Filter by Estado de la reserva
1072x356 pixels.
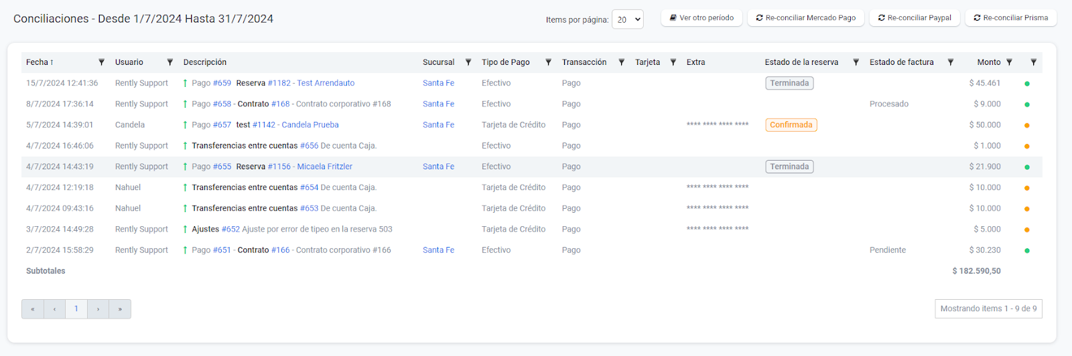[x=856, y=62]
